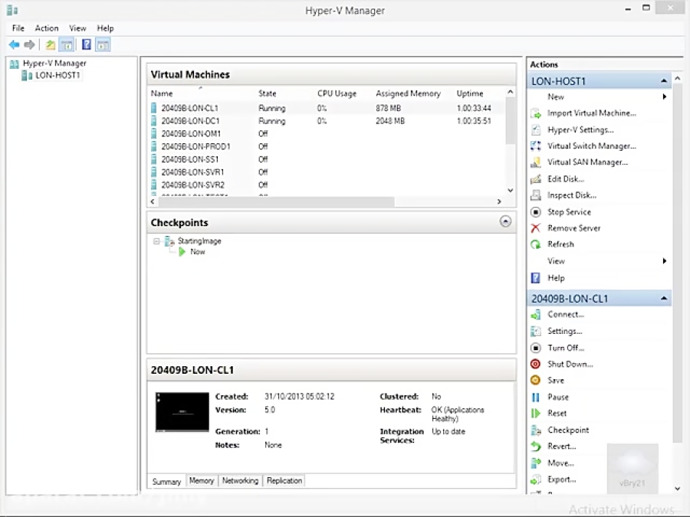This screenshot has width=690, height=517.
Task: Click the Stop Service icon
Action: coord(535,212)
